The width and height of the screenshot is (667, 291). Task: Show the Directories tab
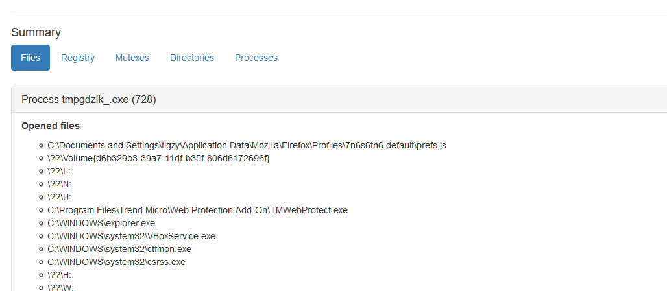click(192, 58)
